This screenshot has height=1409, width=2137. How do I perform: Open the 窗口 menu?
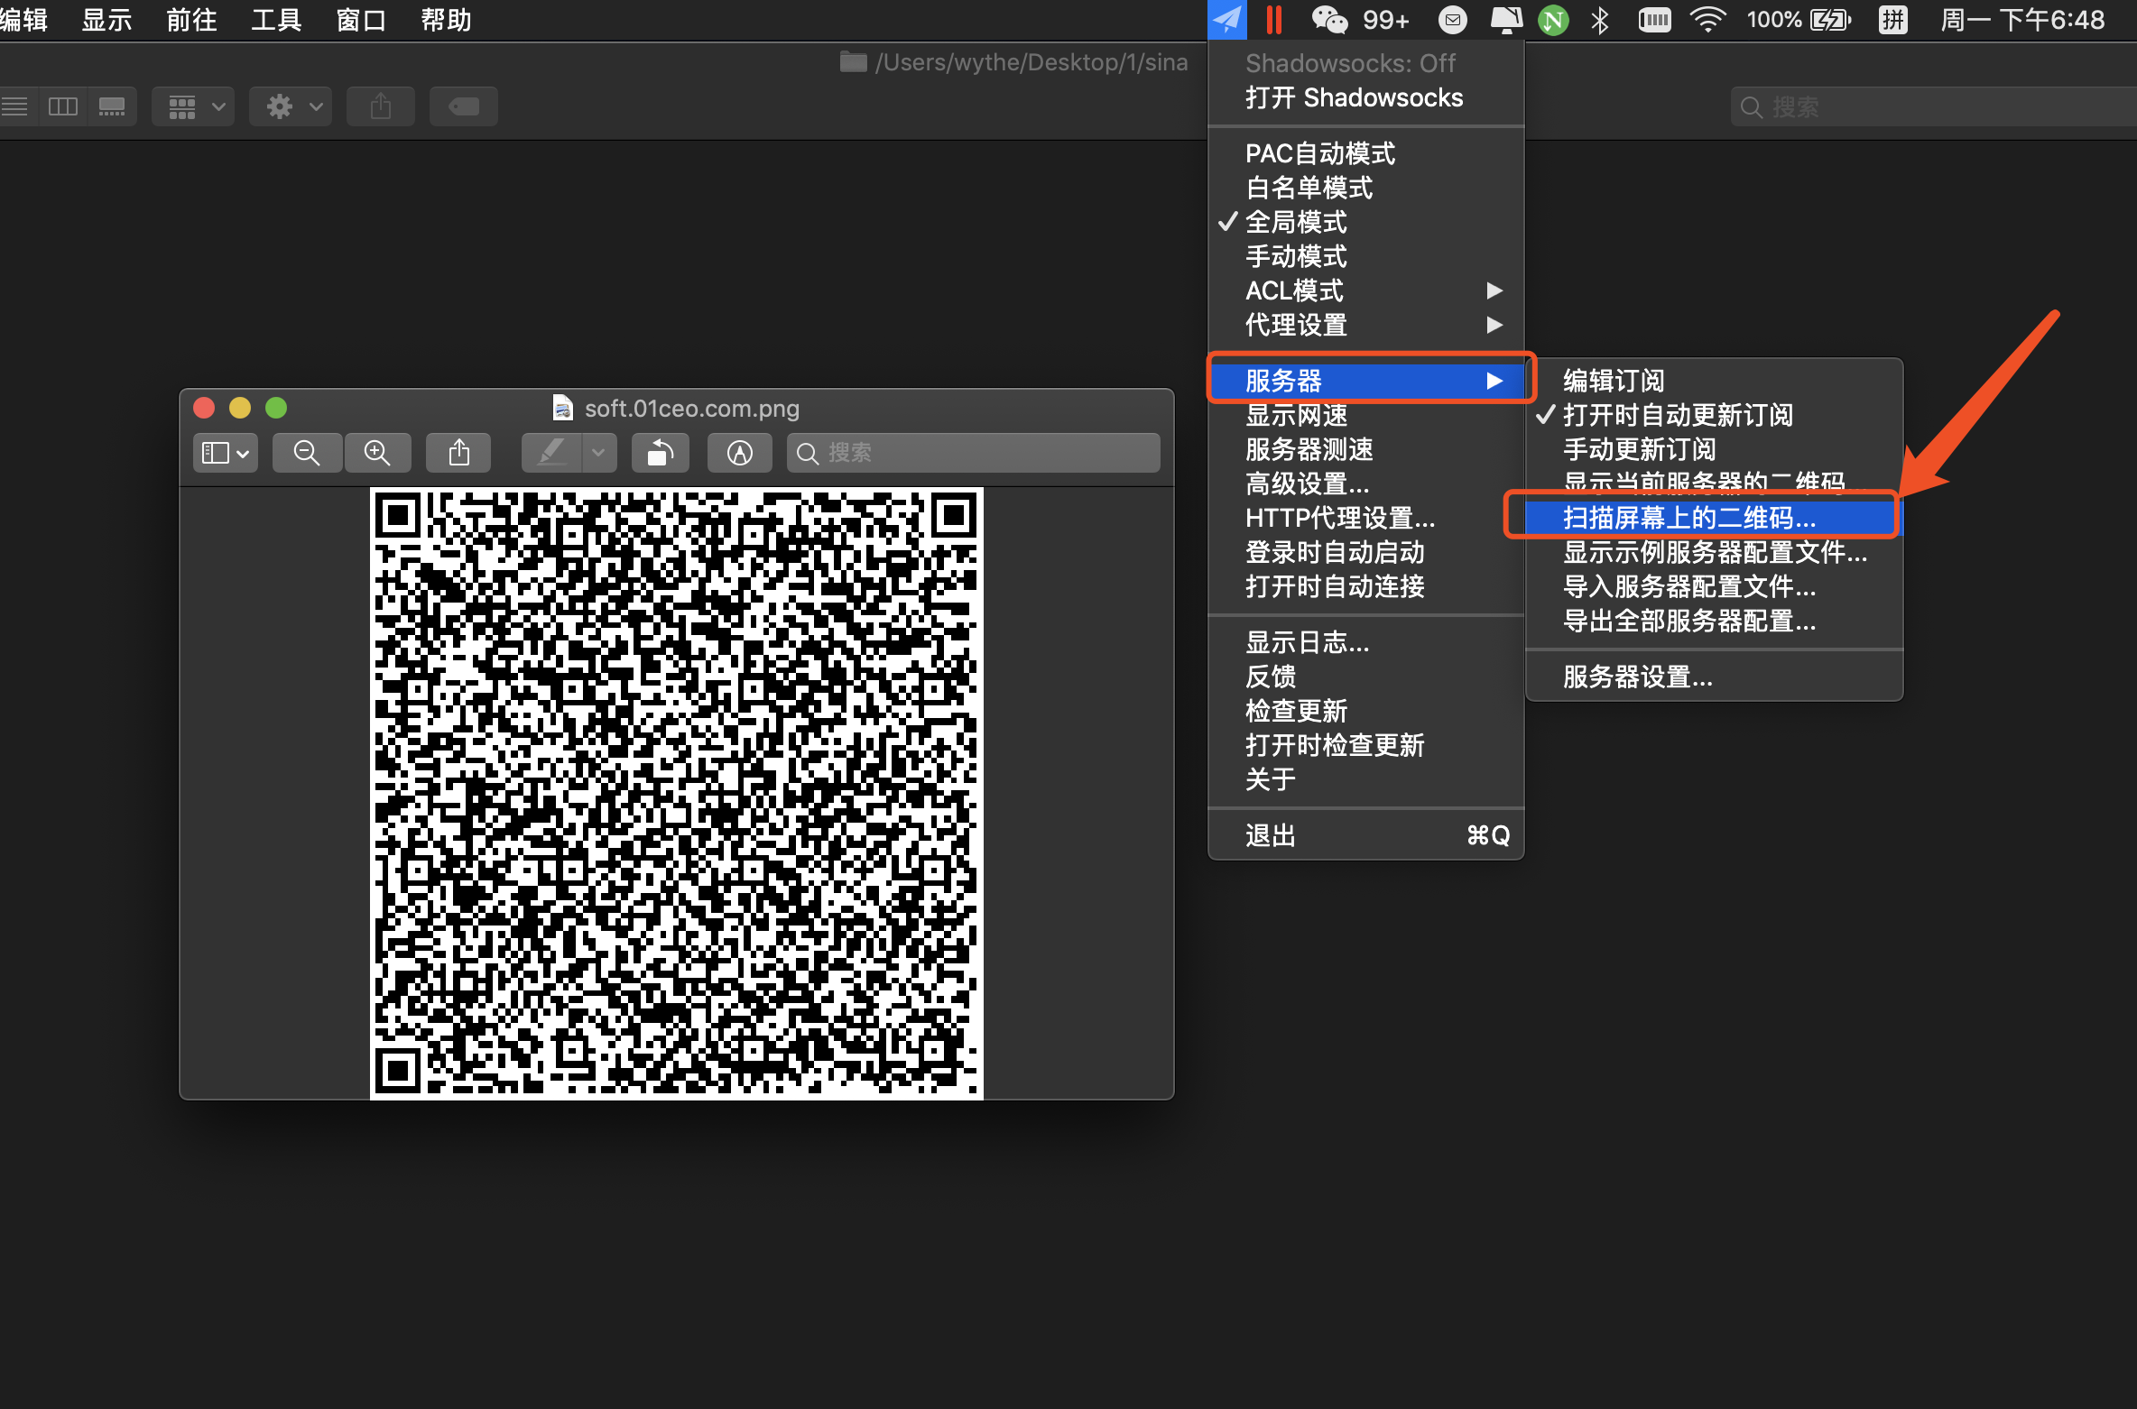pyautogui.click(x=361, y=20)
